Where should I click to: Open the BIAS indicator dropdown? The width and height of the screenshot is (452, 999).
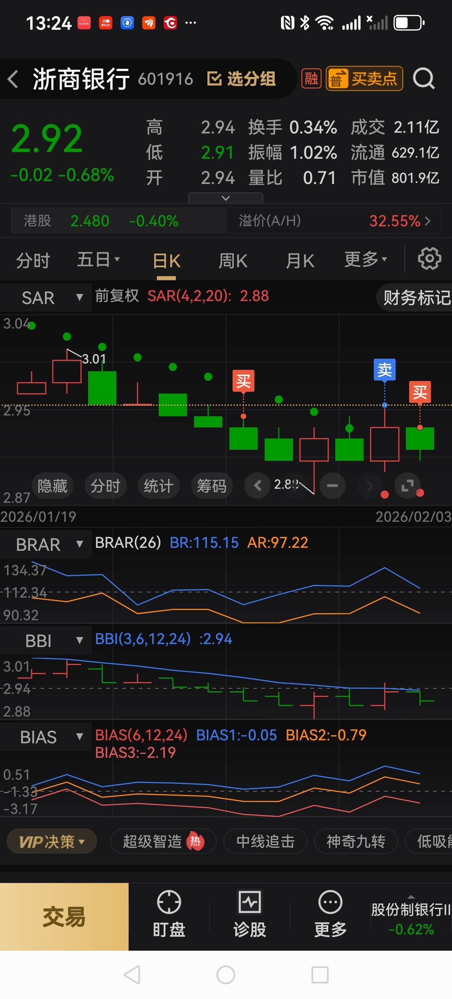46,737
